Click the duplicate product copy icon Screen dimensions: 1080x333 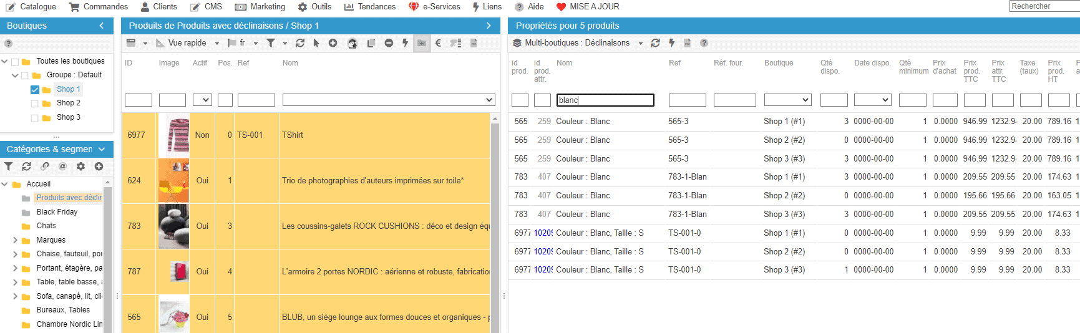point(371,43)
